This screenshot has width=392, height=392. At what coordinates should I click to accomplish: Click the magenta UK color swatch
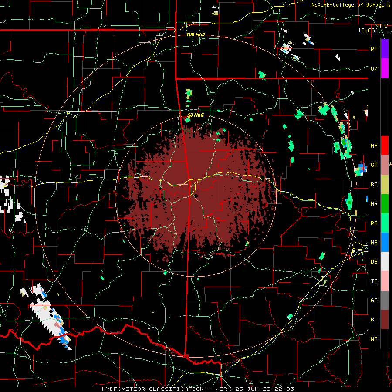[x=385, y=68]
